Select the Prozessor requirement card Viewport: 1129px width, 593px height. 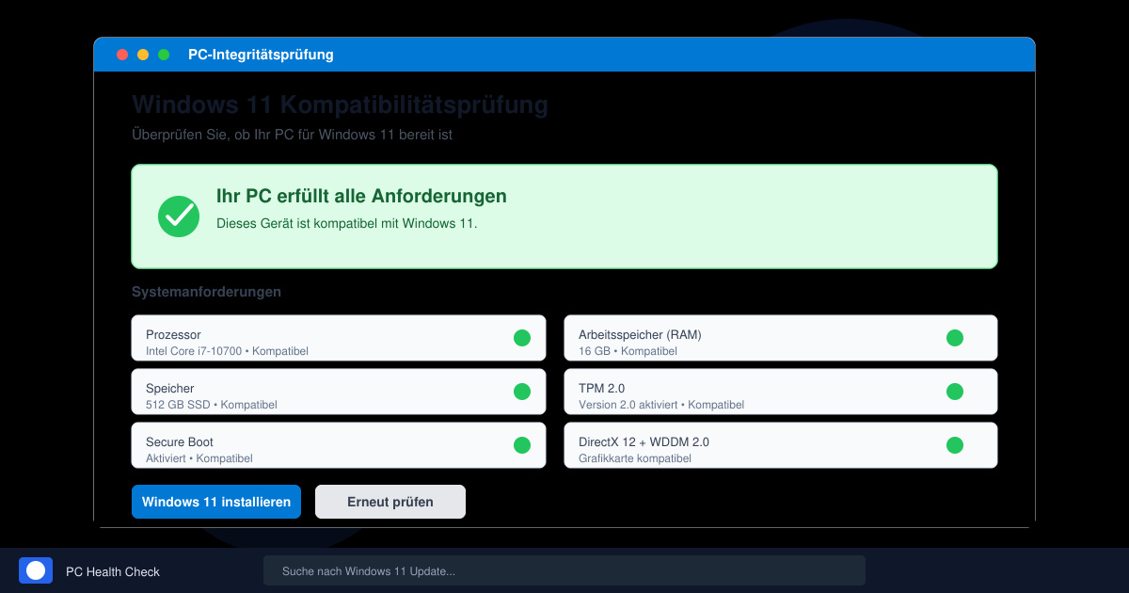tap(339, 338)
